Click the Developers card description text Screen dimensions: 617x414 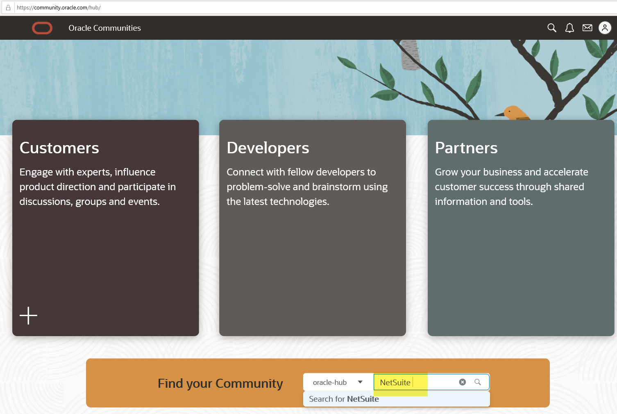coord(307,187)
